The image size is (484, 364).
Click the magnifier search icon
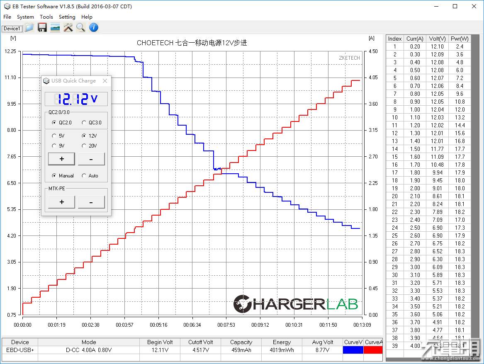point(81,28)
